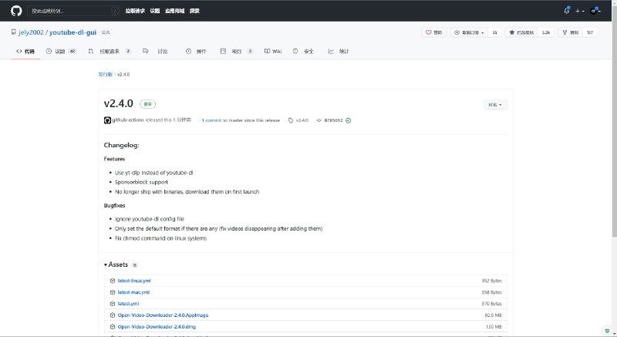Open the compare dropdown on the release
Image resolution: width=617 pixels, height=337 pixels.
[494, 104]
